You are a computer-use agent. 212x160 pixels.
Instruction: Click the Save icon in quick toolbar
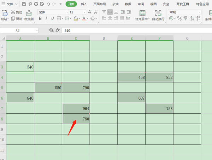point(24,4)
